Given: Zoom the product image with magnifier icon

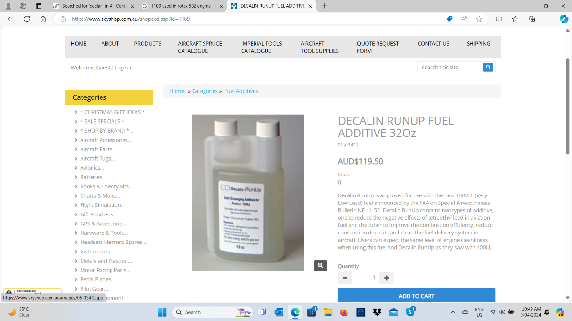Looking at the screenshot, I should (320, 265).
